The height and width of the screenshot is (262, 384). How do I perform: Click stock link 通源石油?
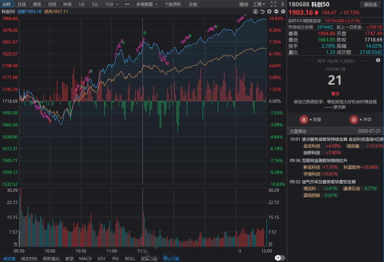tap(352, 188)
